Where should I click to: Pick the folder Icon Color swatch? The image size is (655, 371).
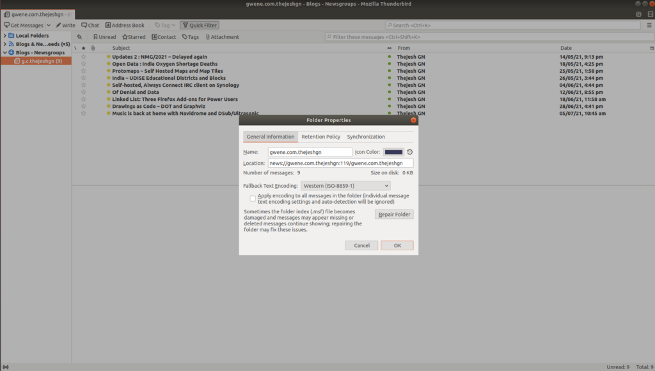click(393, 152)
